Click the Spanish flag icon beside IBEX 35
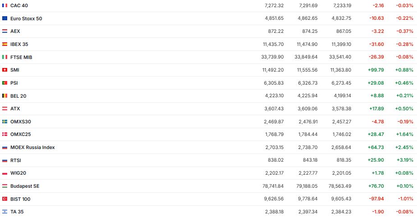Viewport: 417px width, 217px height. tap(5, 44)
